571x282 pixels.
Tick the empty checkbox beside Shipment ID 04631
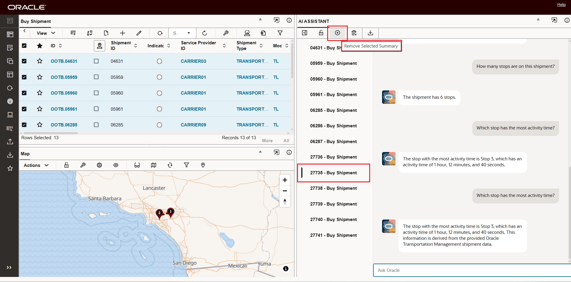(x=96, y=61)
